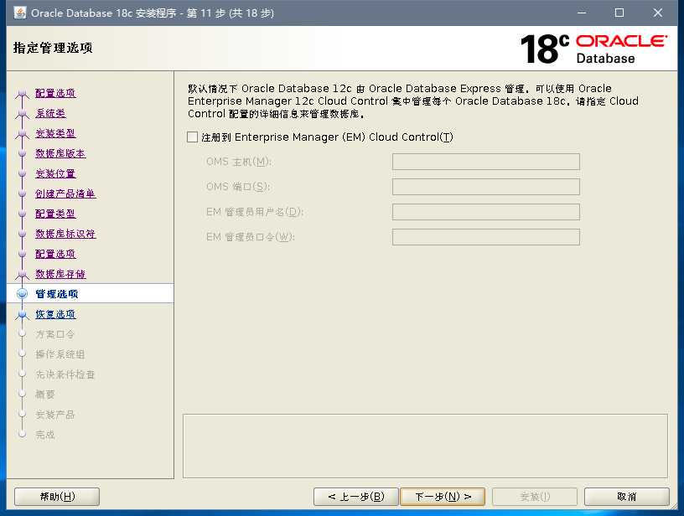Viewport: 684px width, 516px height.
Task: Click the OMS 端口 input field
Action: pyautogui.click(x=486, y=187)
